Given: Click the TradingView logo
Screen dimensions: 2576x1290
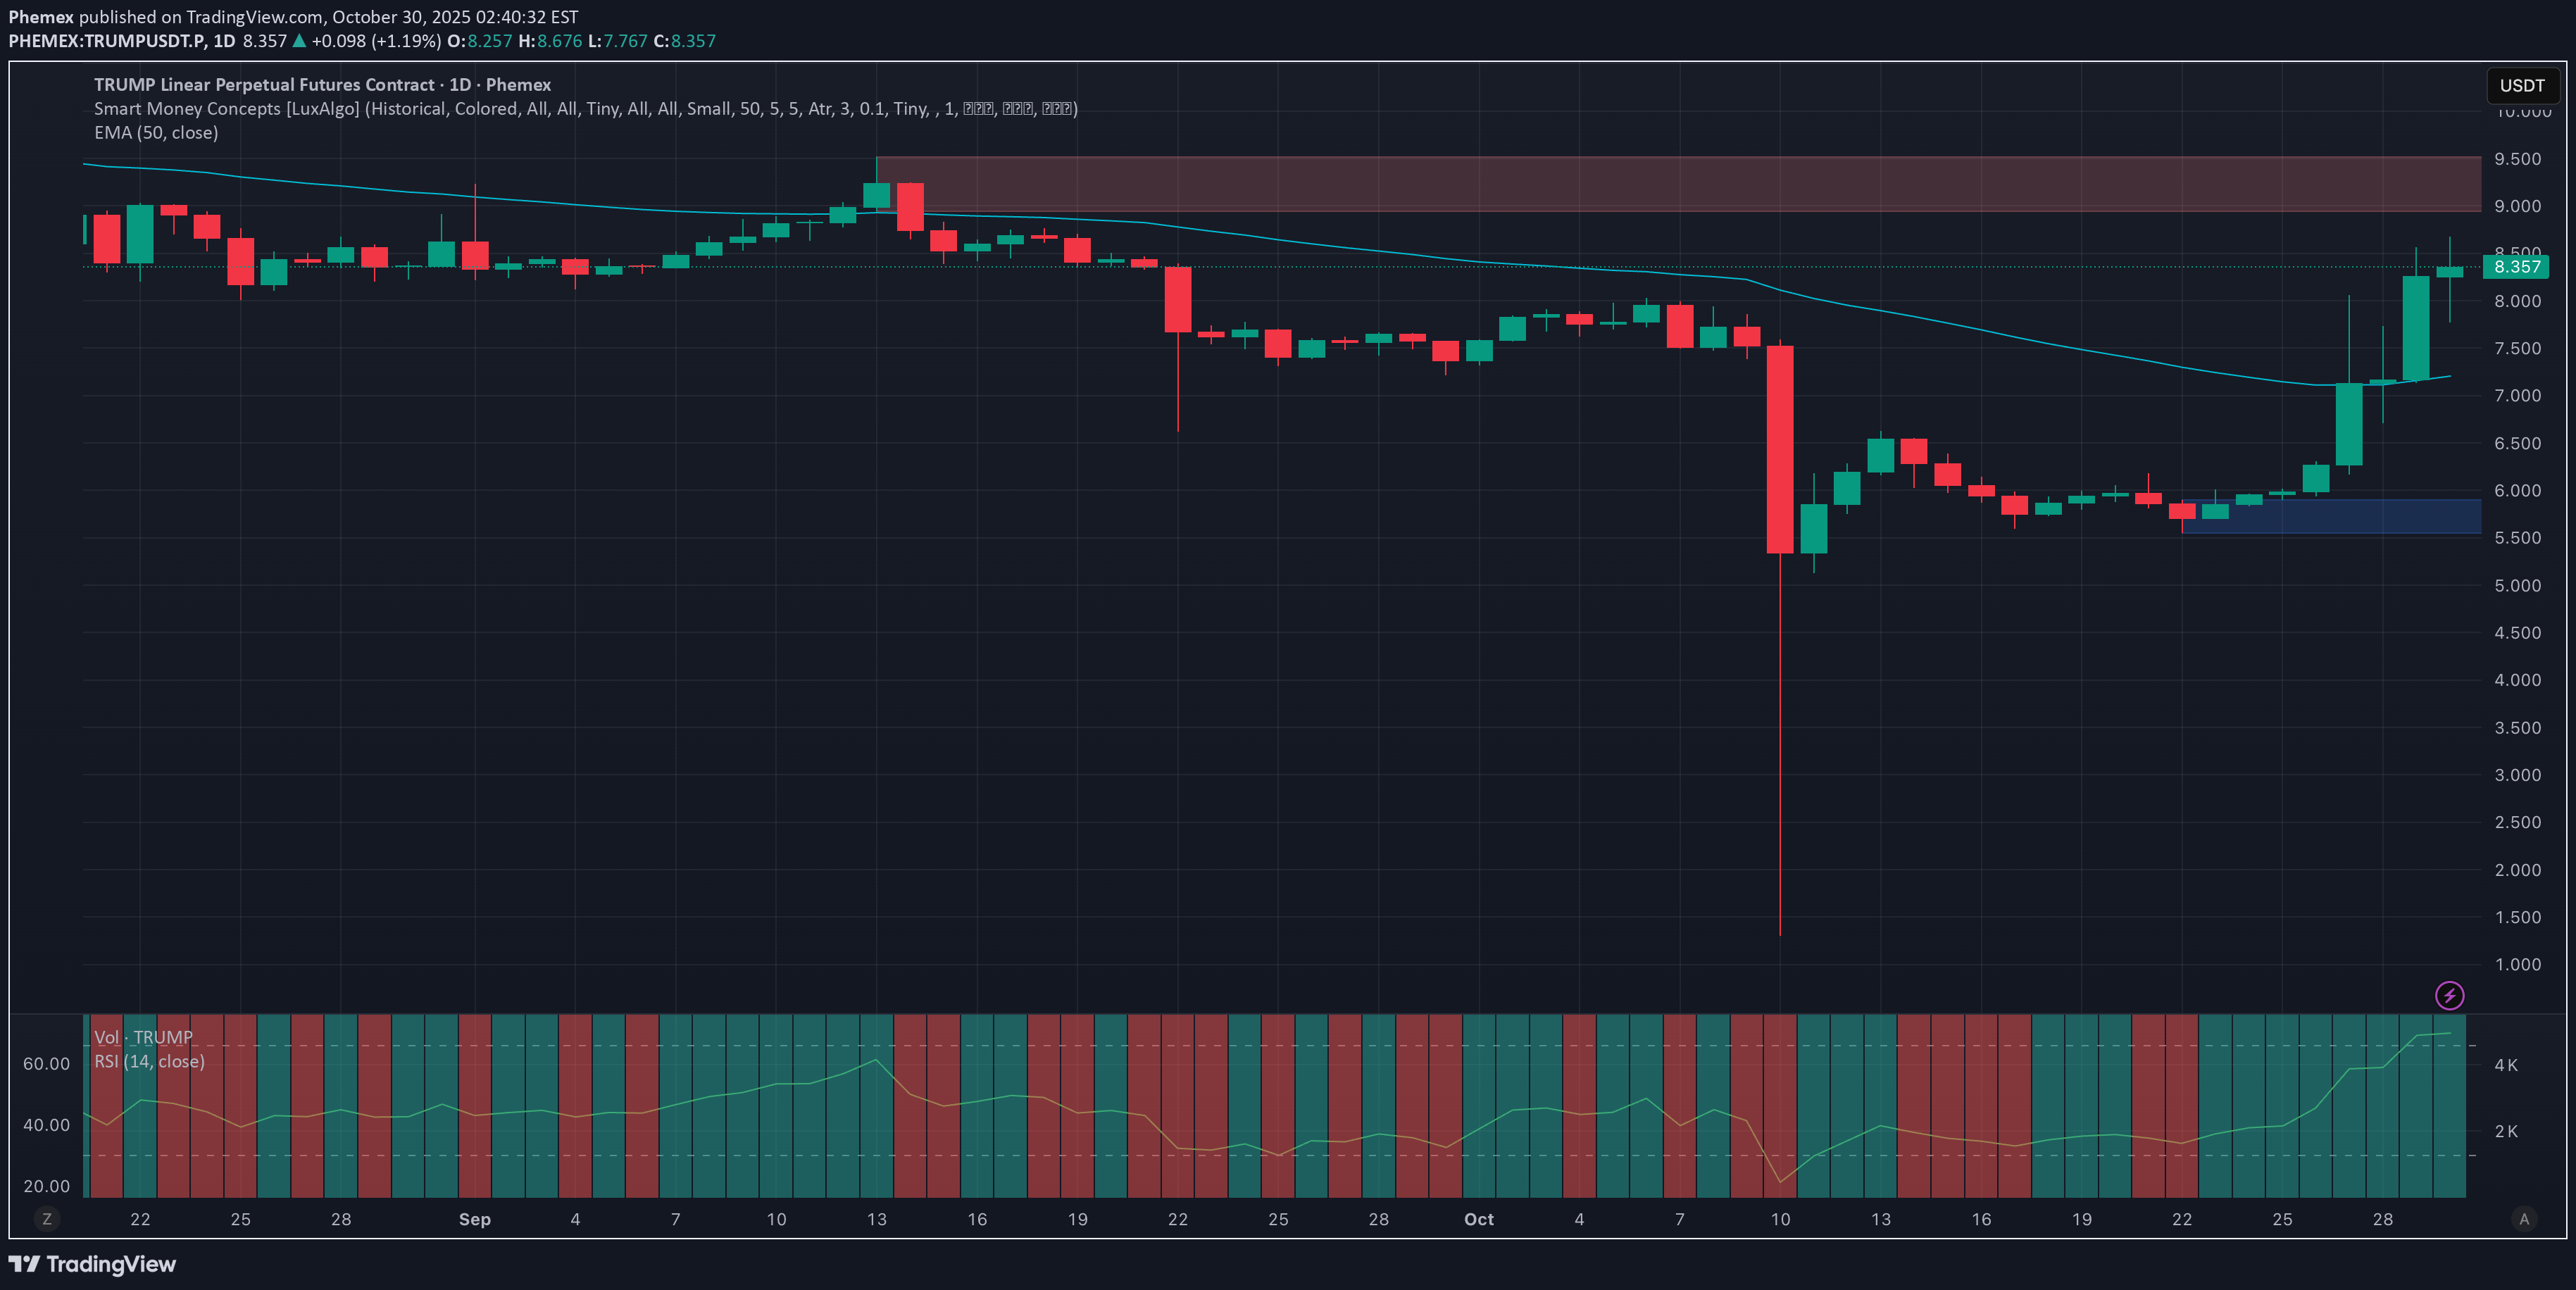Looking at the screenshot, I should (x=92, y=1264).
